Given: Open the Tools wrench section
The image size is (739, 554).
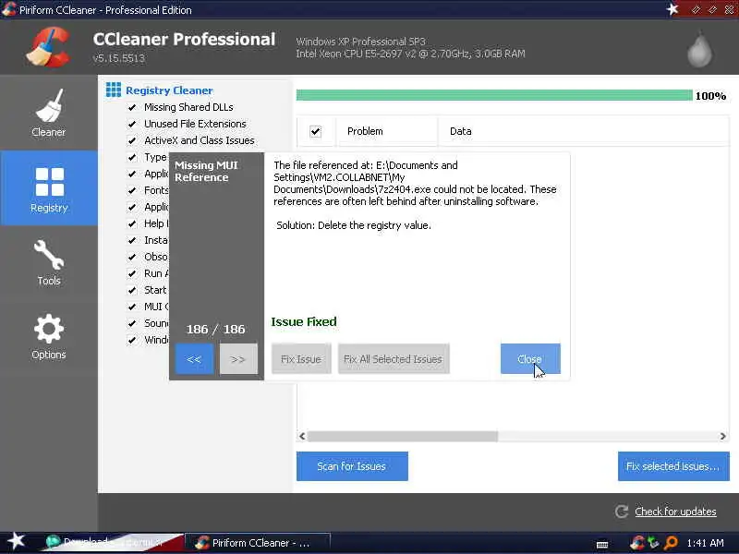Looking at the screenshot, I should click(x=49, y=262).
